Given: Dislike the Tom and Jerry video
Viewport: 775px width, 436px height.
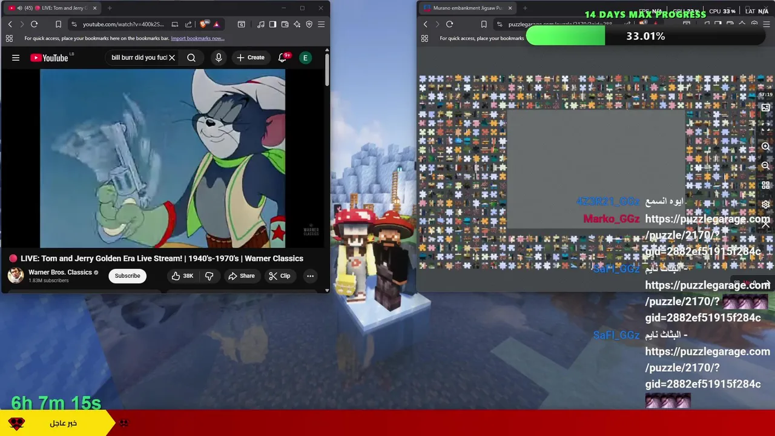Looking at the screenshot, I should pos(209,276).
